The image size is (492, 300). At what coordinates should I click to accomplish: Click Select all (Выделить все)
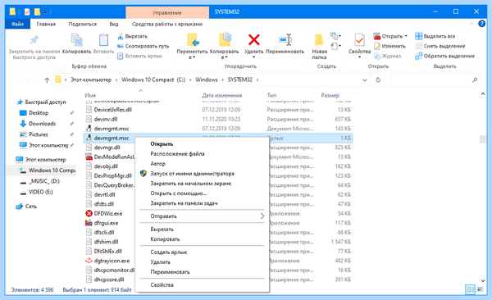pos(435,36)
